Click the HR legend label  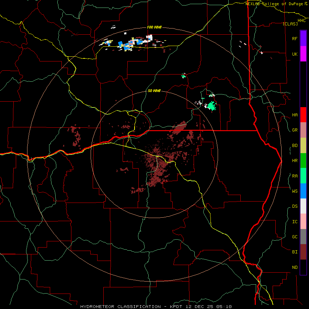[295, 161]
